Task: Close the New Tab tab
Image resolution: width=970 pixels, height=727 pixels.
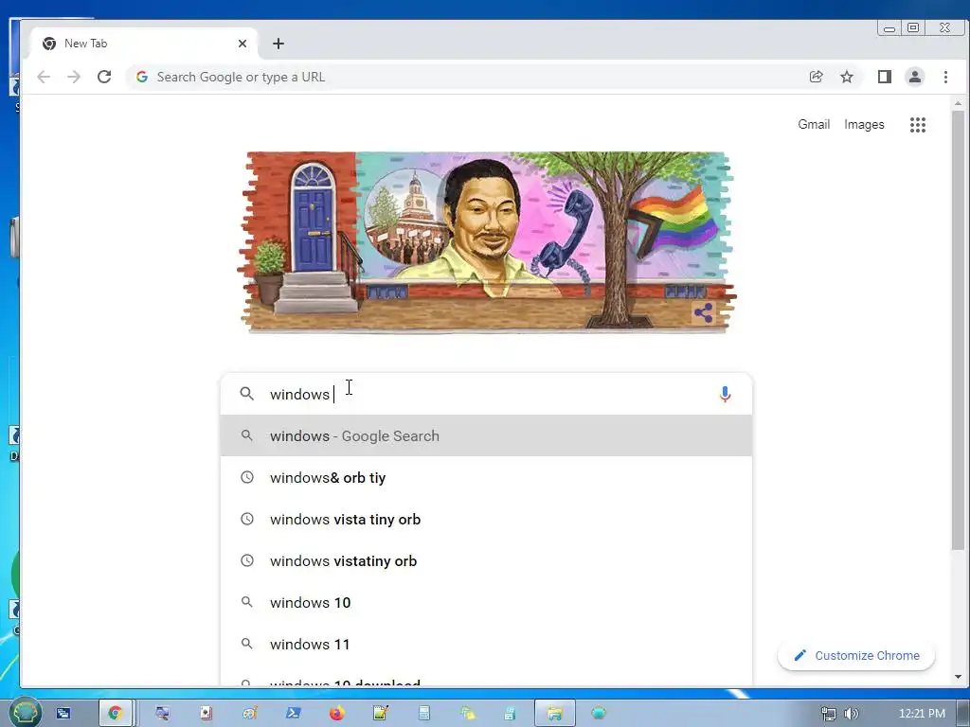Action: [x=242, y=44]
